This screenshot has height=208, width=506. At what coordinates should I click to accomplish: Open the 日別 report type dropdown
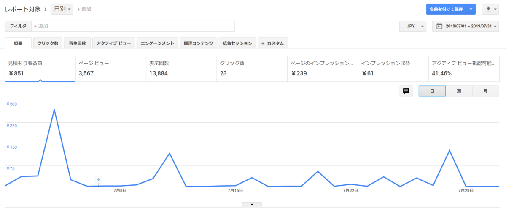point(62,9)
